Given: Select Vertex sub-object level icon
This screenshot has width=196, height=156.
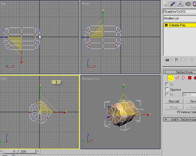Looking at the screenshot, I should 171,78.
